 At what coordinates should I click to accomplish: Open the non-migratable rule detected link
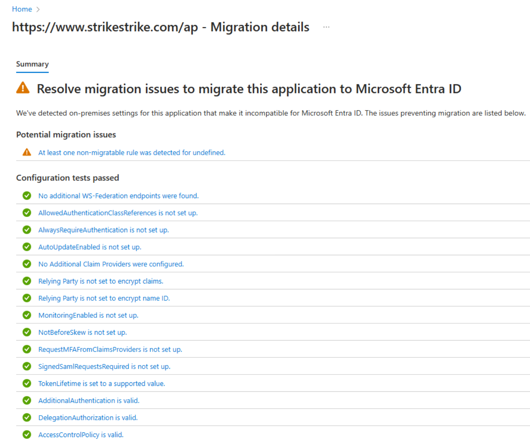tap(132, 152)
